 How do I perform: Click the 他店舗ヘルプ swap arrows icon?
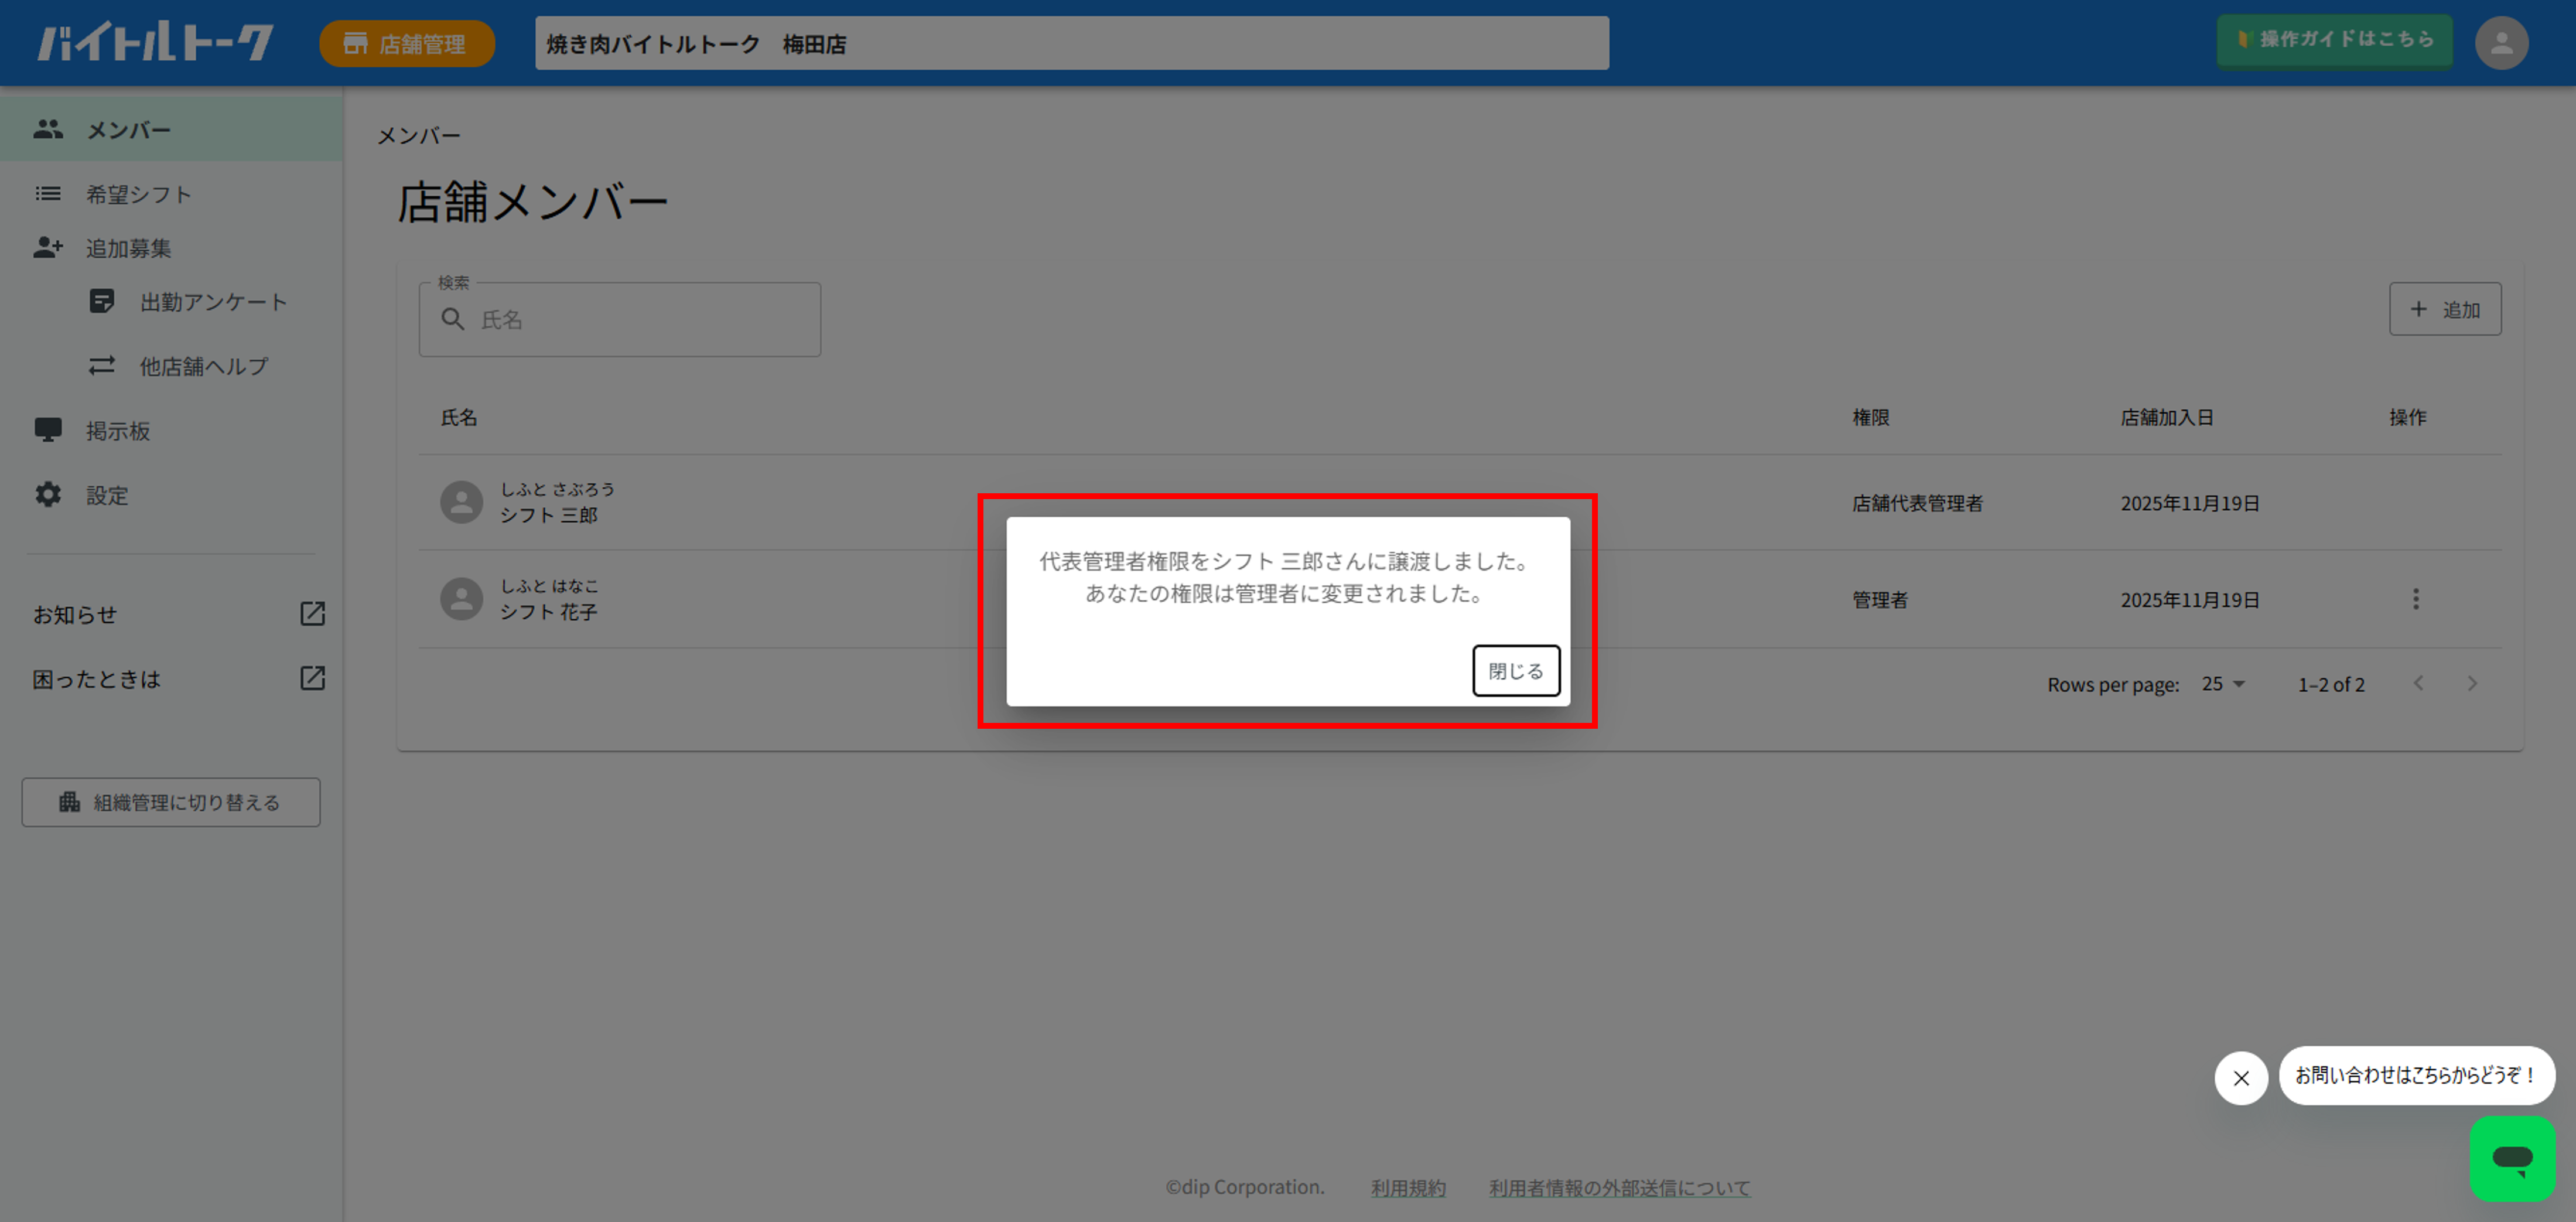coord(102,366)
